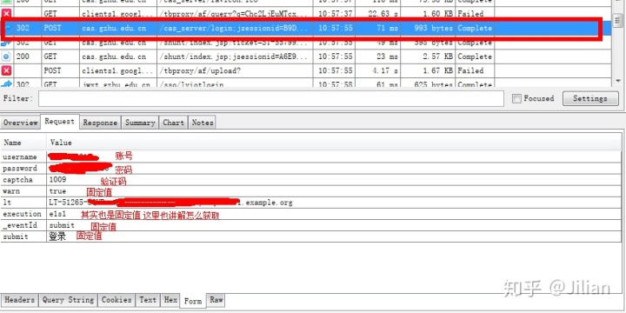The image size is (626, 313).
Task: Click 'POST' method in the selected 302 row
Action: click(53, 28)
